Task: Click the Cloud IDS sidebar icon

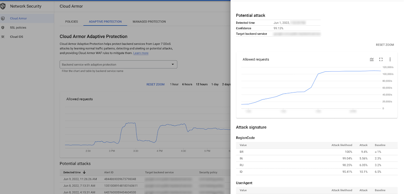Action: coord(3,37)
